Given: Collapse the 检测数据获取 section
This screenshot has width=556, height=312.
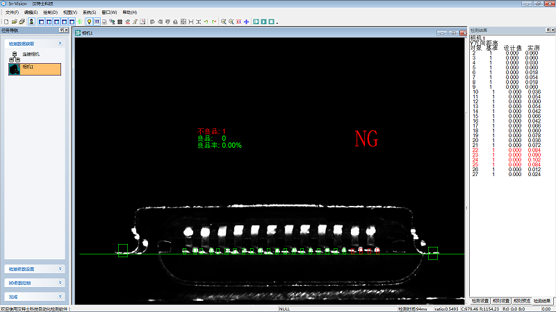Looking at the screenshot, I should click(60, 43).
